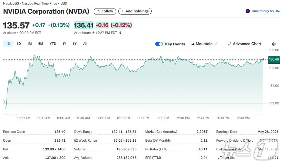The image size is (282, 164).
Task: Open chart settings gear icon
Action: tap(274, 44)
